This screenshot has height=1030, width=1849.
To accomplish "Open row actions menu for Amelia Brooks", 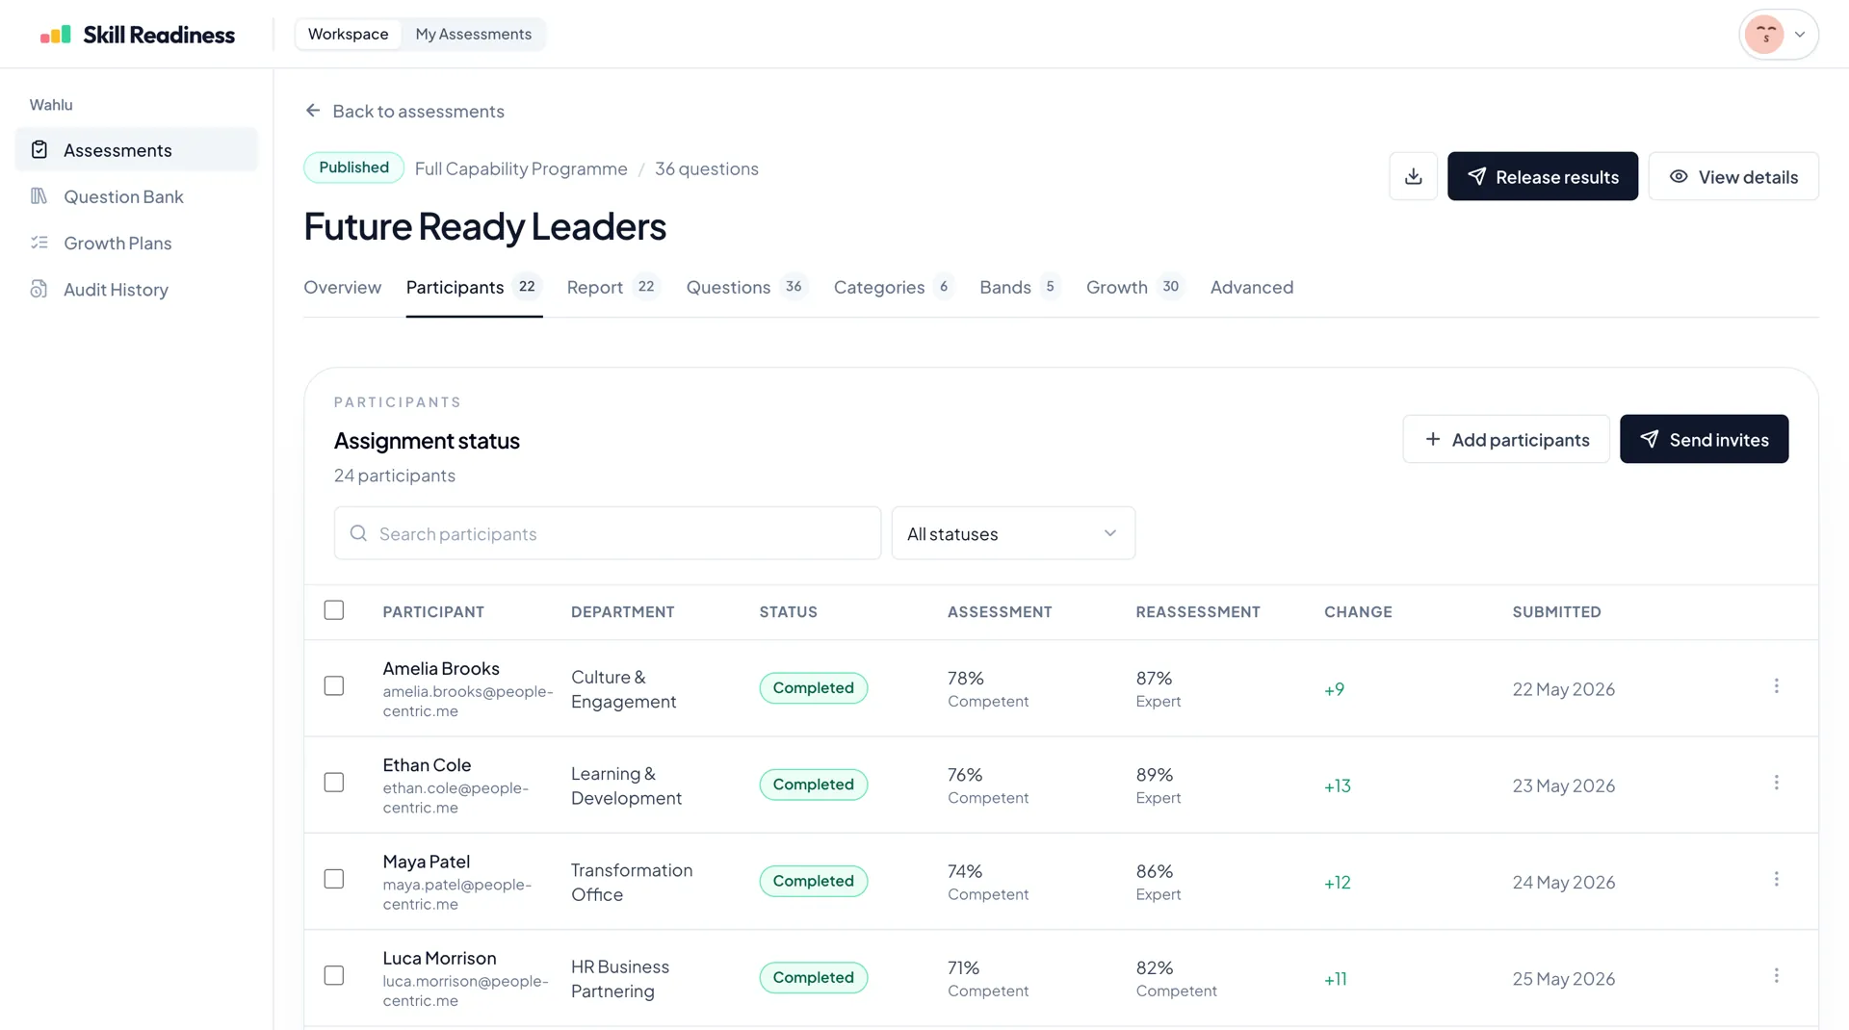I will [1776, 686].
